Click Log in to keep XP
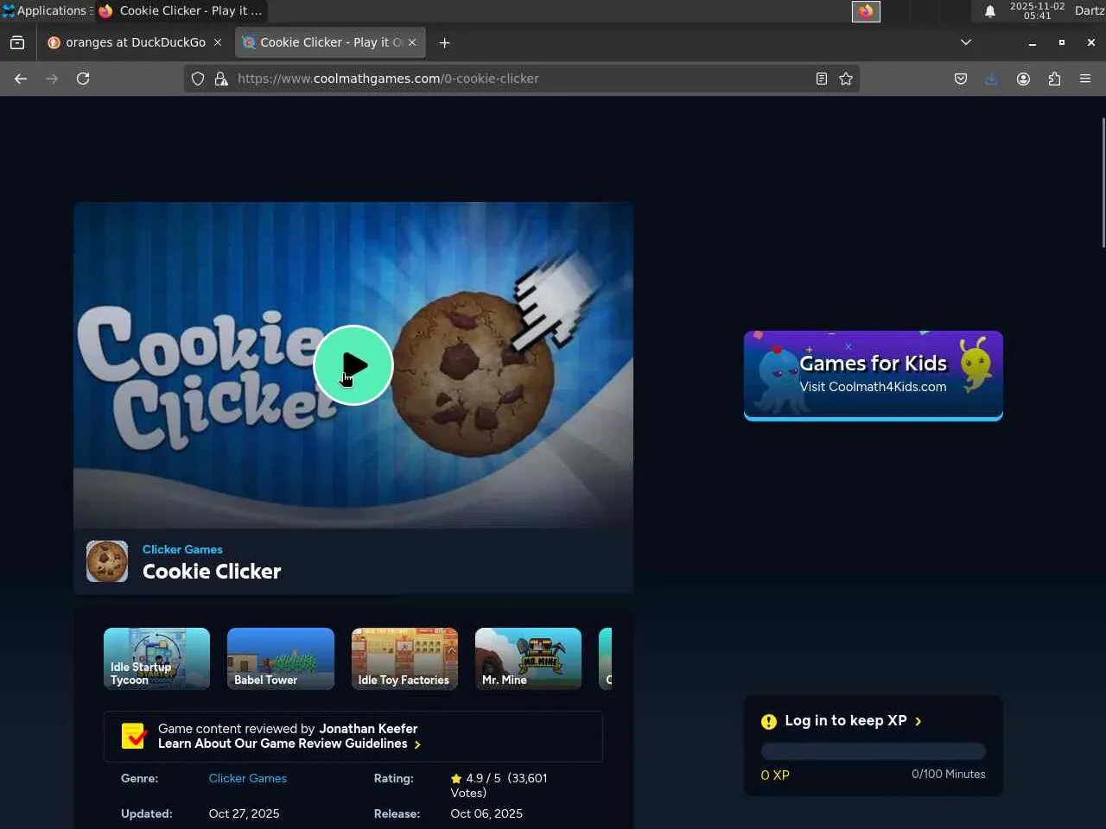 (853, 721)
